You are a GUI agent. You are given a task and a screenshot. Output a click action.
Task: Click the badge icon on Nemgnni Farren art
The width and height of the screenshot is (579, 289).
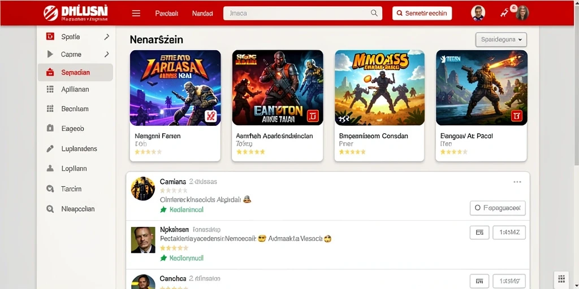click(210, 116)
